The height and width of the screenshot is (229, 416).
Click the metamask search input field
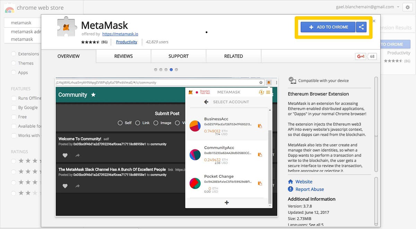pyautogui.click(x=21, y=22)
